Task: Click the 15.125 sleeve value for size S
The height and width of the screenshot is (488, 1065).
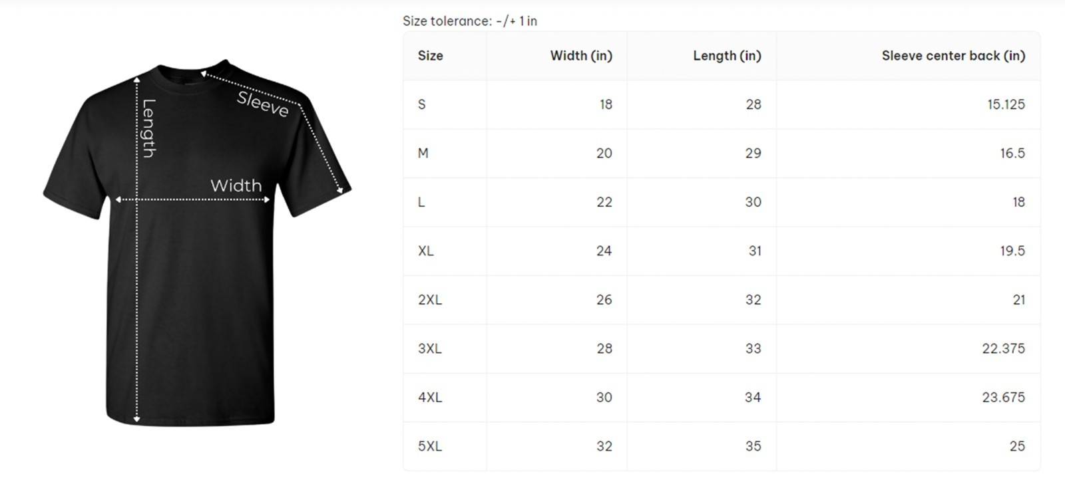Action: point(1006,104)
